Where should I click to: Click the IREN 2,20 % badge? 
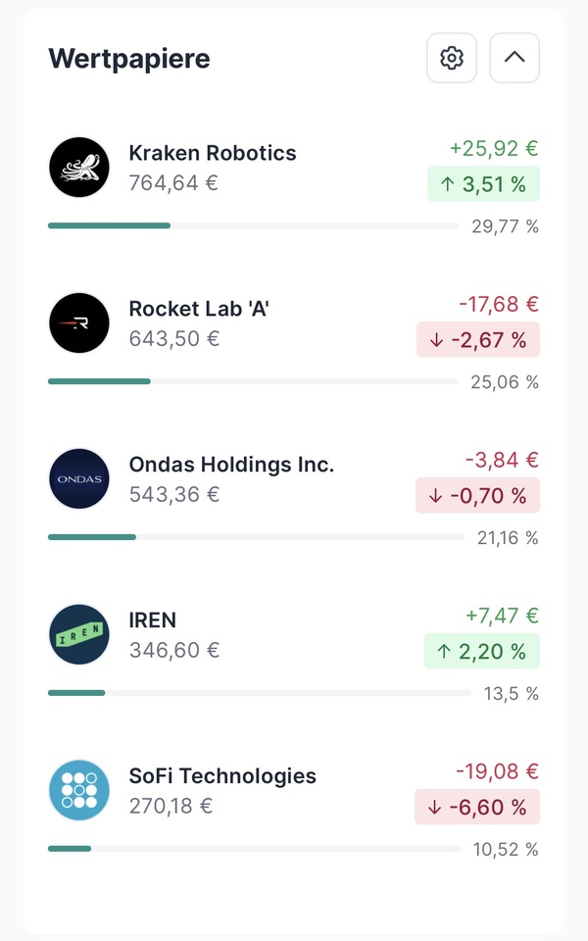[x=483, y=652]
